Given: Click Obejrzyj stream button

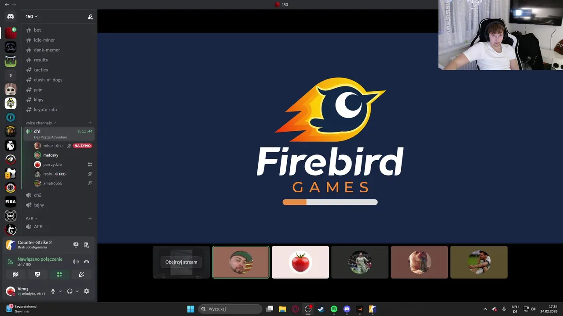Looking at the screenshot, I should [181, 262].
